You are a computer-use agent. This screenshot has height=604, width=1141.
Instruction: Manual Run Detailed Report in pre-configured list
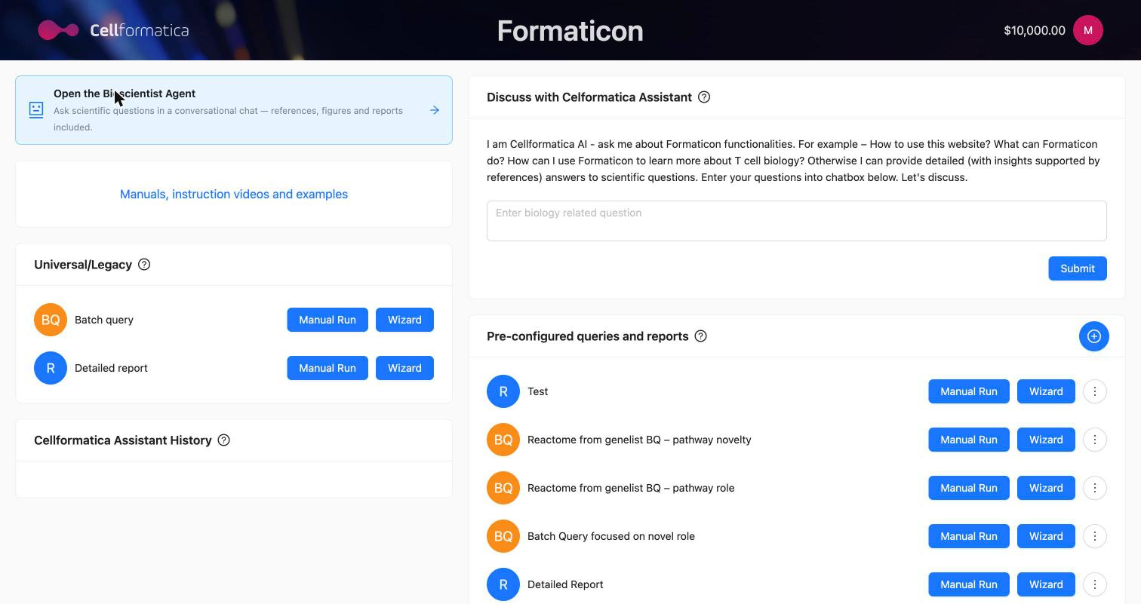click(969, 584)
